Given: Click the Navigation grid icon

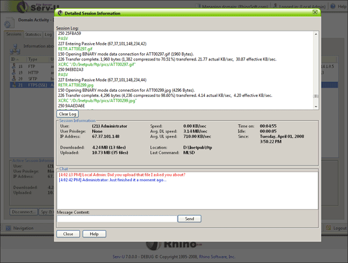Looking at the screenshot, I should click(8, 228).
